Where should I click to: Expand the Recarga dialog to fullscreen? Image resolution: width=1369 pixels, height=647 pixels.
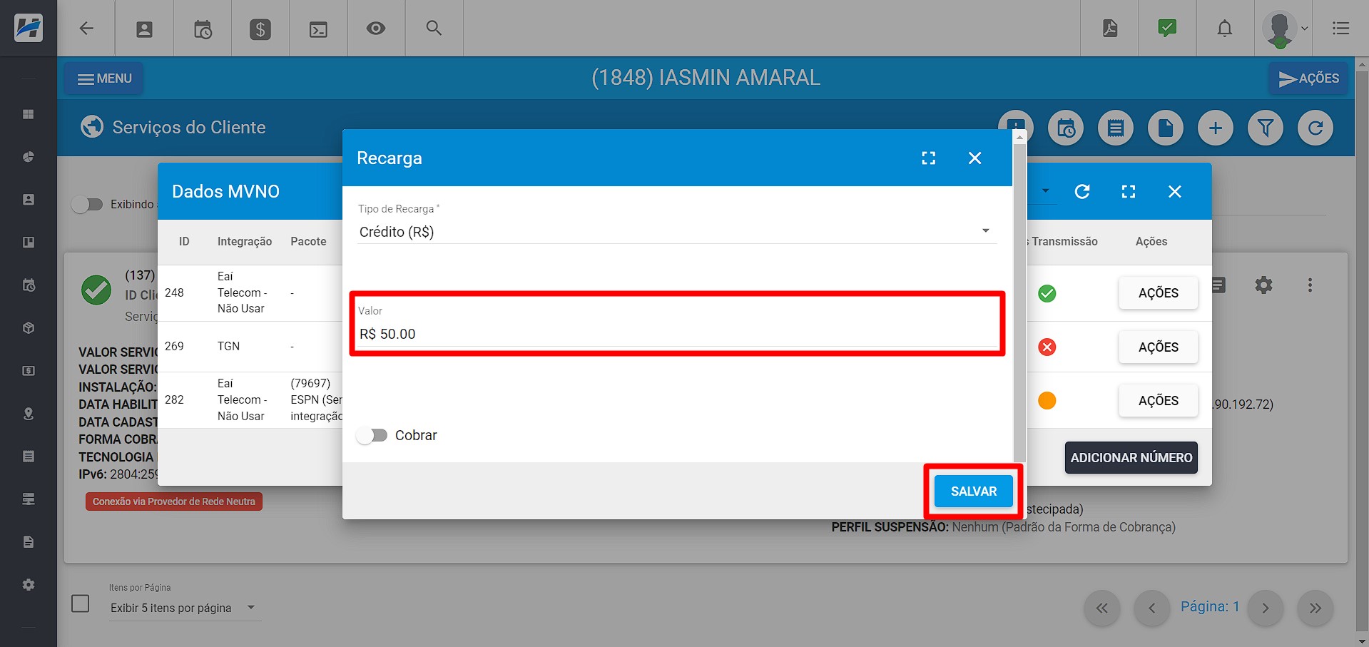click(928, 158)
